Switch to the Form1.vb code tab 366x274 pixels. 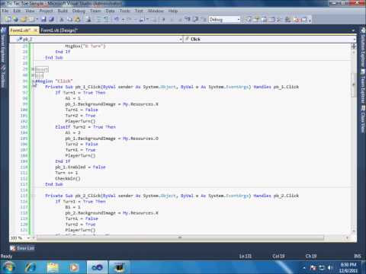click(x=21, y=30)
